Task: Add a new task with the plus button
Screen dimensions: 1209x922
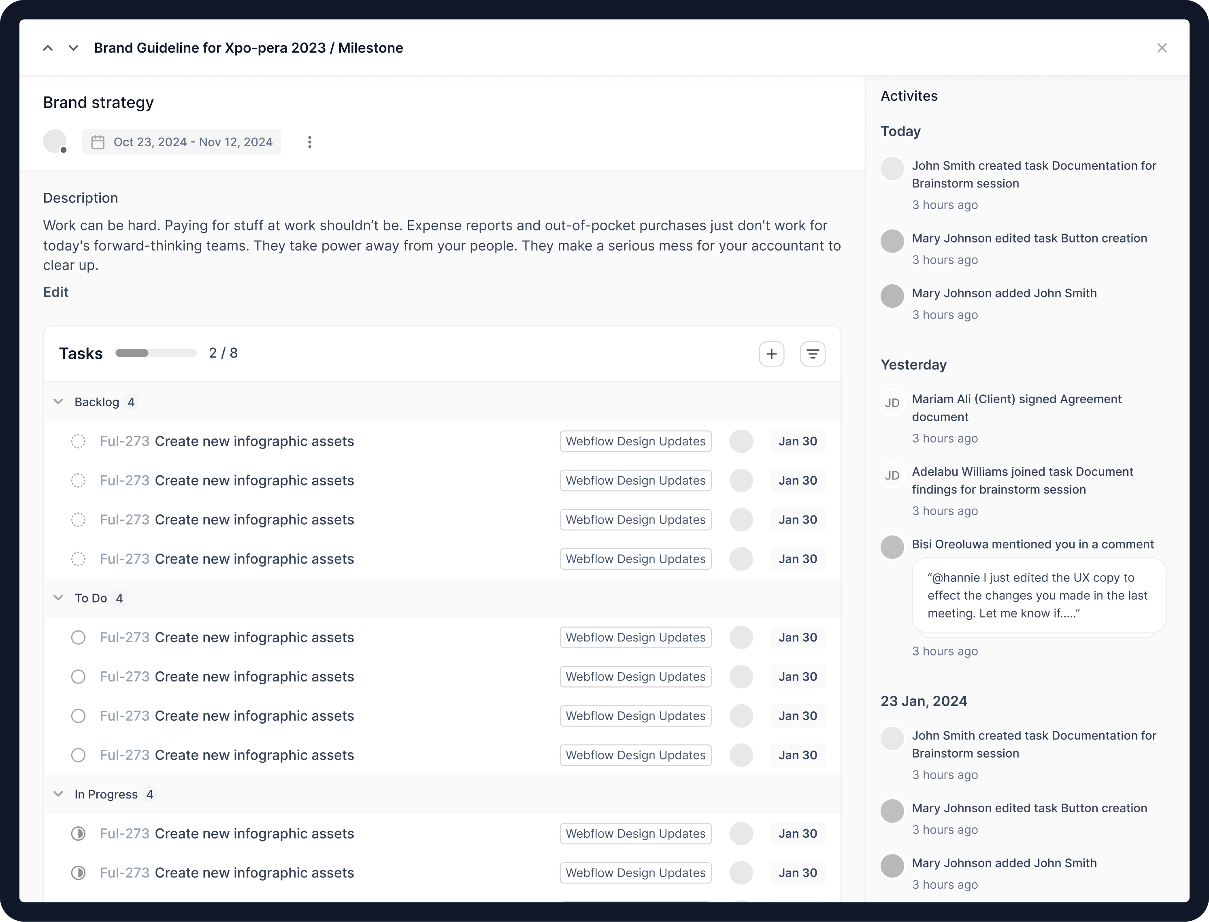Action: point(772,353)
